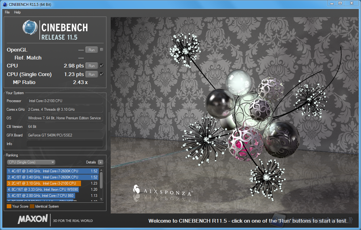
Task: Maximize the Cinebench window
Action: (340, 3)
